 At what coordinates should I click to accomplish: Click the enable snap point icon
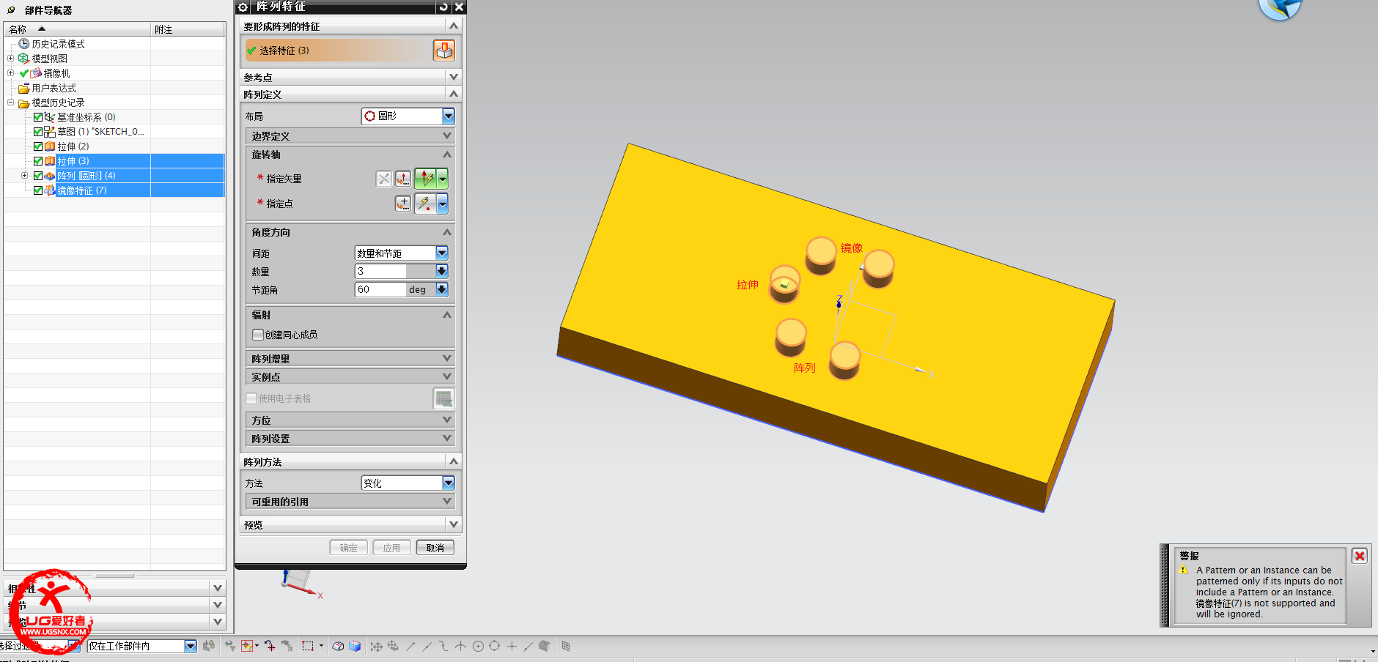[376, 646]
